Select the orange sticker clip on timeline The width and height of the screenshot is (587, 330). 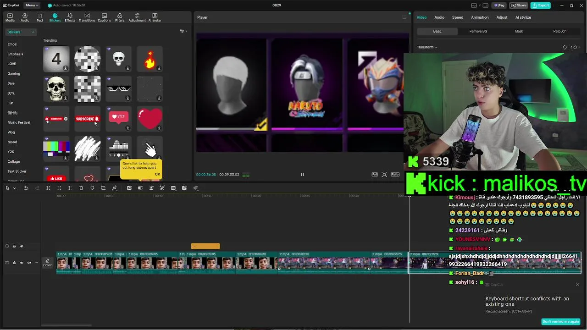coord(205,246)
